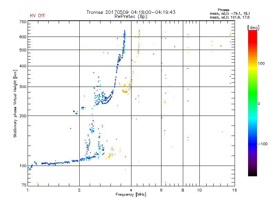Select 'mean, sd,X: 101.8, 17.5' line

tap(230, 17)
